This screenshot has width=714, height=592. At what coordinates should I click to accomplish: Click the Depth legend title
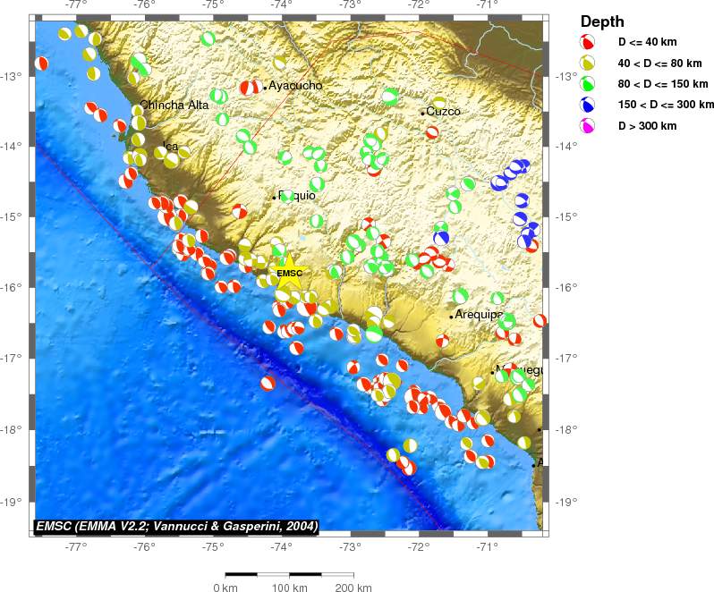[x=602, y=21]
